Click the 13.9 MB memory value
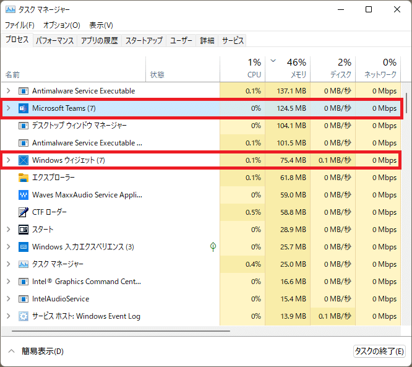Screen dimensions: 412x367 tap(293, 316)
